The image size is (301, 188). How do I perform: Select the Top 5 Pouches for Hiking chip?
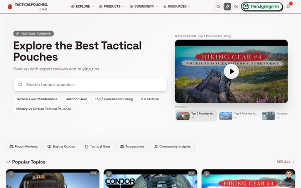pos(114,99)
